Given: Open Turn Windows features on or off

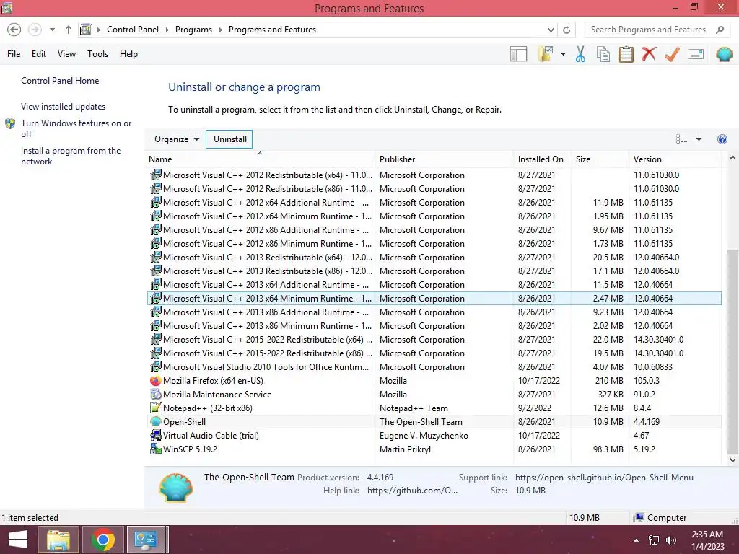Looking at the screenshot, I should point(76,128).
